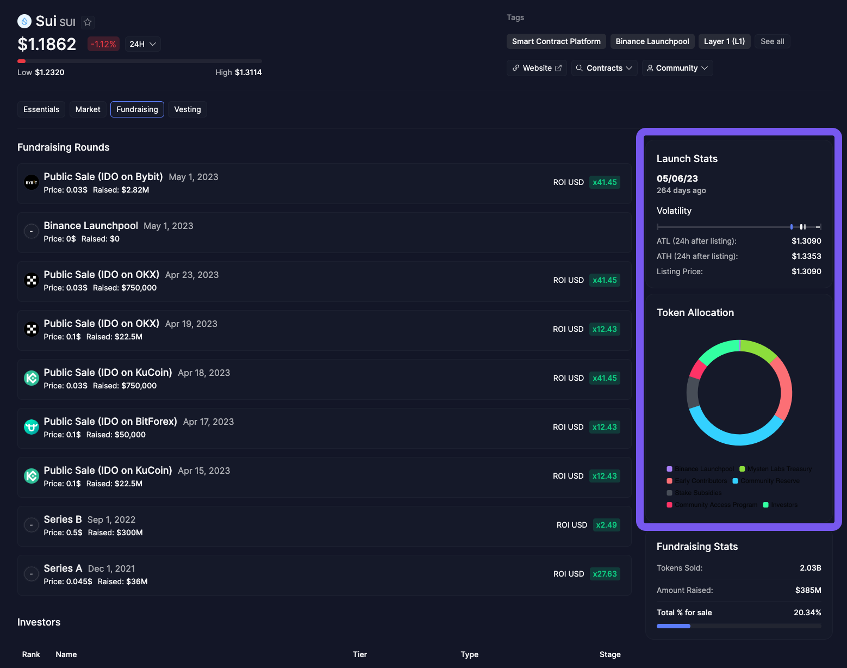Click the Sui coin logo icon
The height and width of the screenshot is (668, 847).
(24, 21)
